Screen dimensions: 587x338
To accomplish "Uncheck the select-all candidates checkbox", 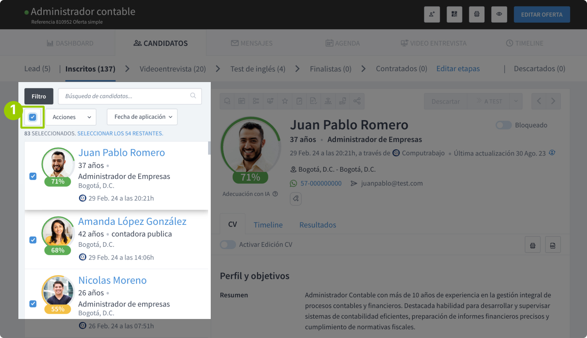I will (x=33, y=117).
